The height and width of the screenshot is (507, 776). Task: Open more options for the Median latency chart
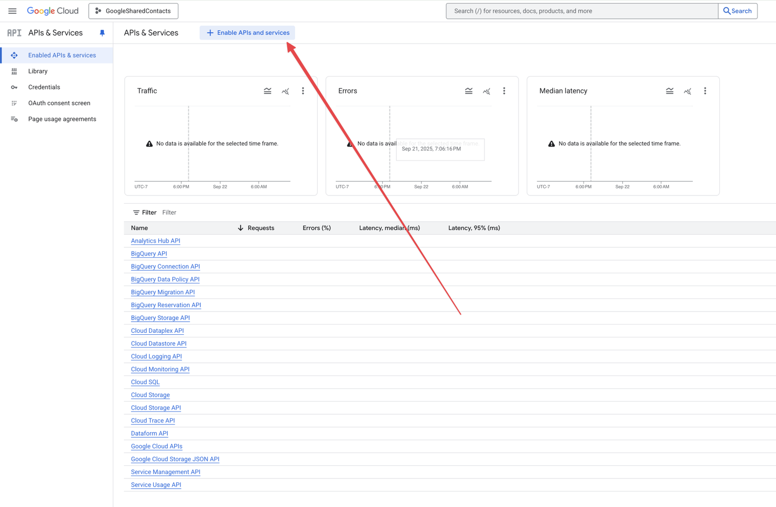tap(705, 91)
